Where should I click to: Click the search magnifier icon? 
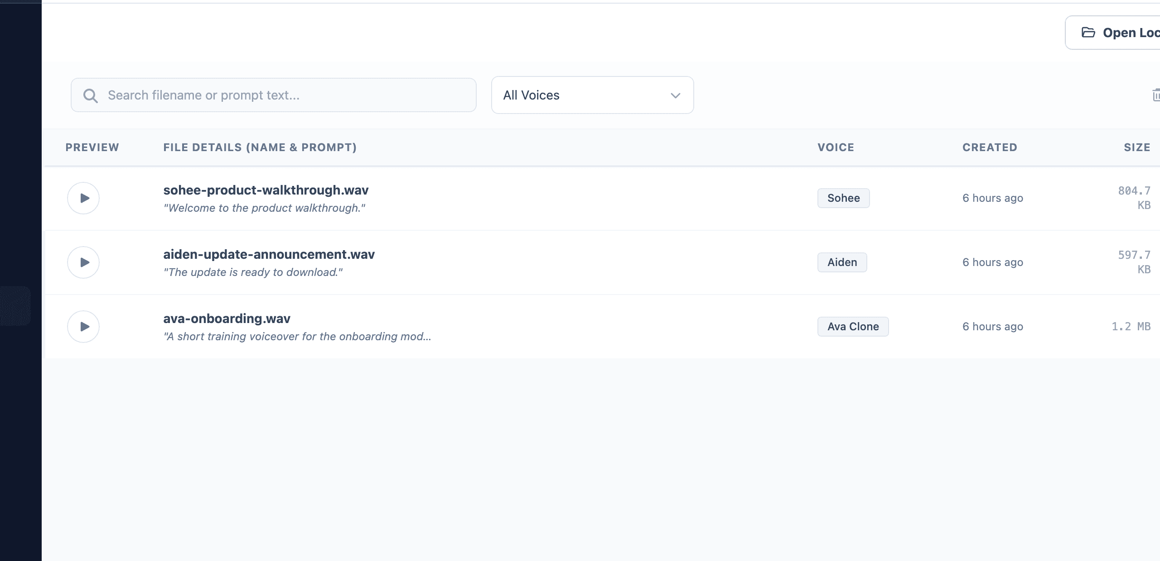91,95
